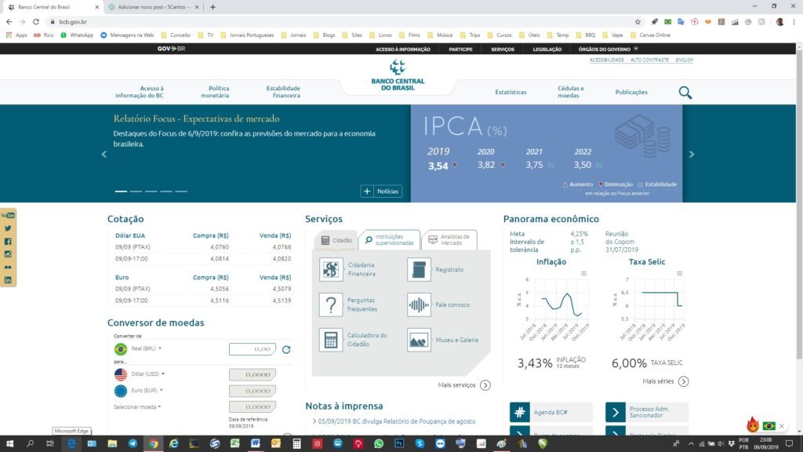Open the Dólar (USD) currency dropdown

(x=148, y=374)
